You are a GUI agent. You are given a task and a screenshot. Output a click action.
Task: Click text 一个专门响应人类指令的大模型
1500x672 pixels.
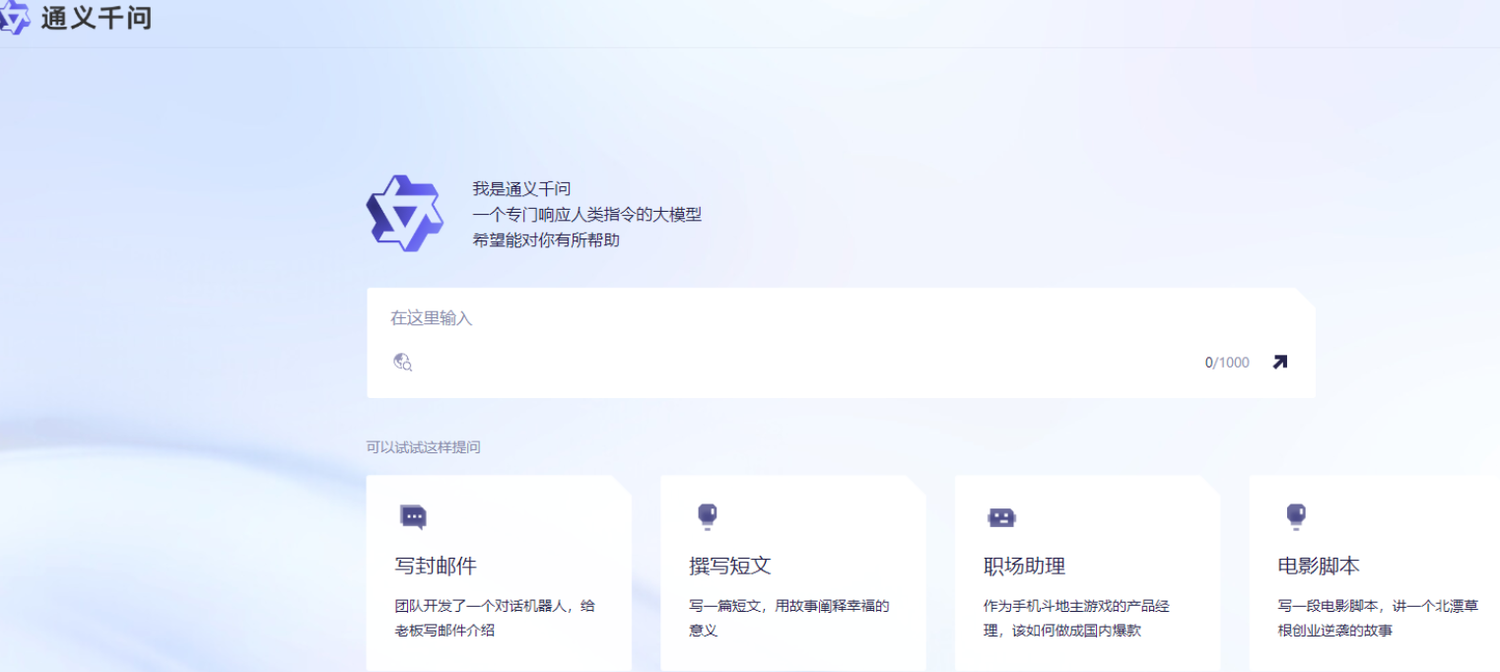(x=586, y=215)
